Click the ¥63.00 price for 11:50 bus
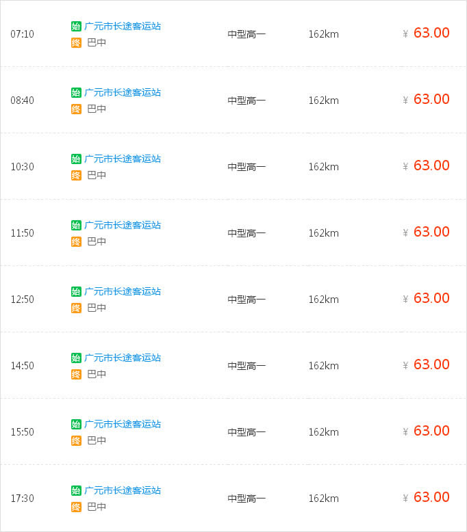This screenshot has height=532, width=467. pyautogui.click(x=426, y=232)
